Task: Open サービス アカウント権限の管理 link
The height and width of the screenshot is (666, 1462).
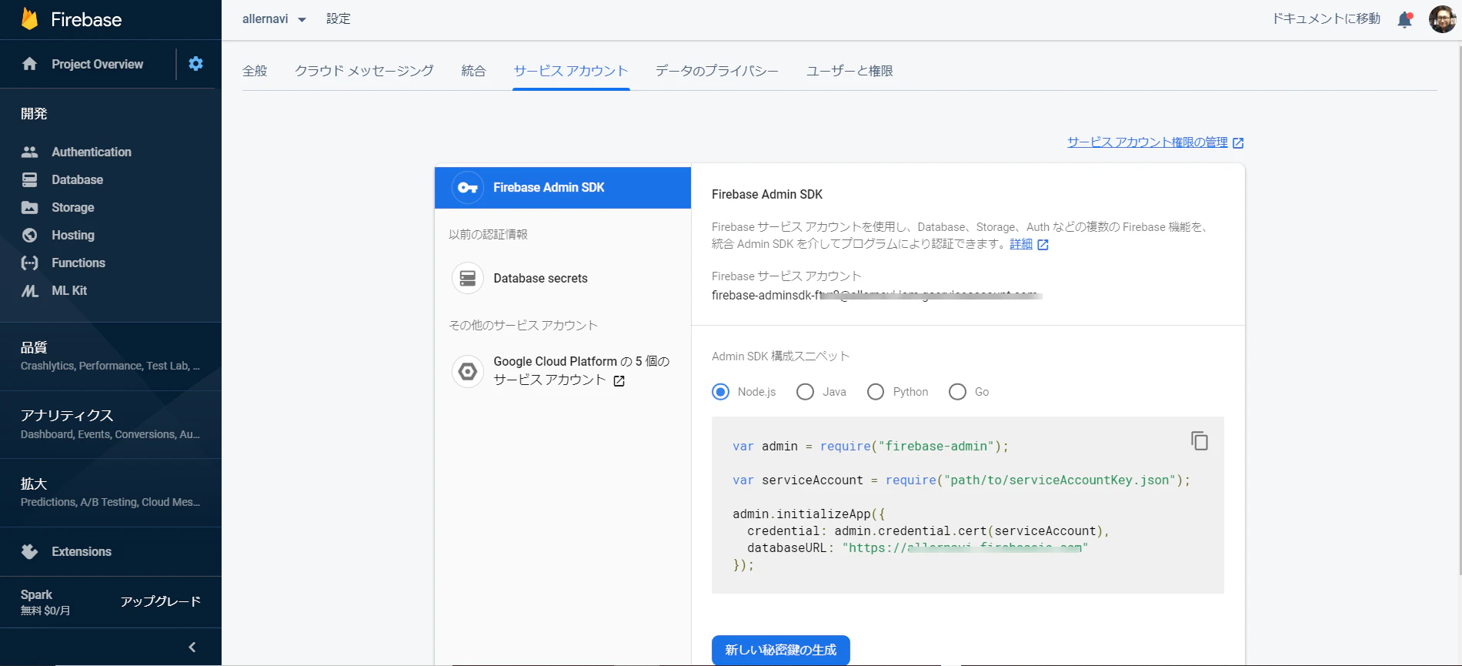Action: [x=1155, y=142]
